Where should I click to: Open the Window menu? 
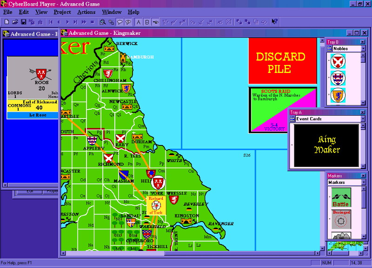tap(112, 12)
